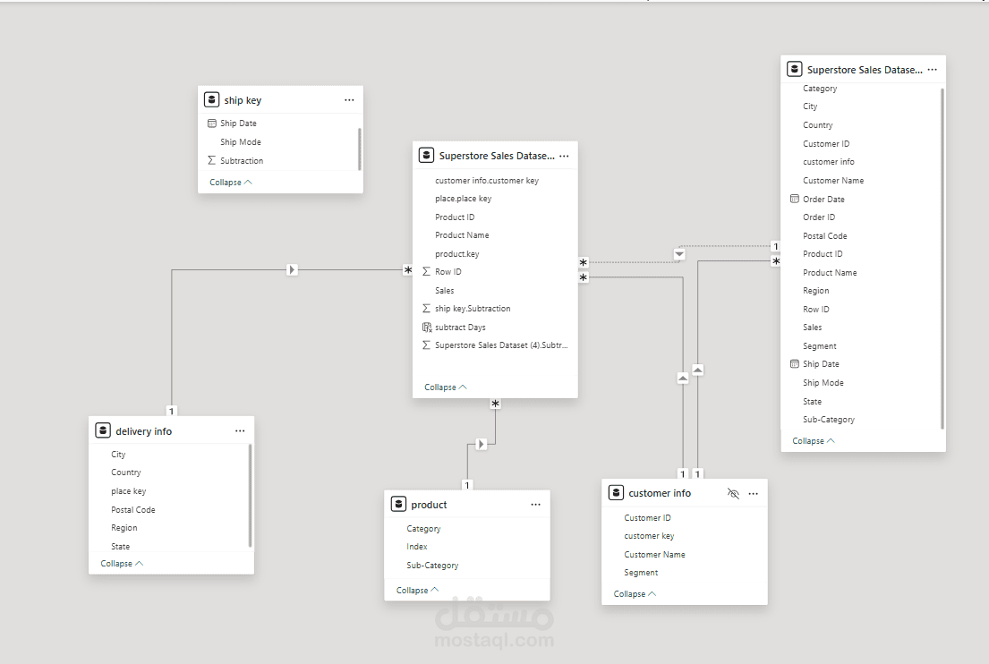Toggle the hidden eye icon on customer info

pos(733,493)
